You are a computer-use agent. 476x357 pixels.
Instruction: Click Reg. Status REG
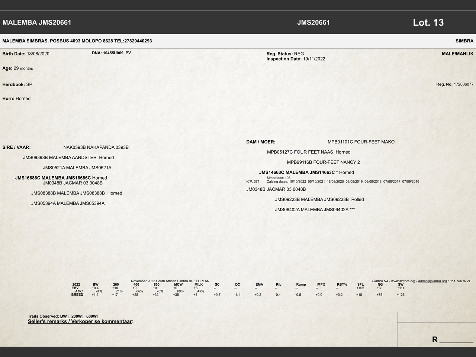[285, 54]
